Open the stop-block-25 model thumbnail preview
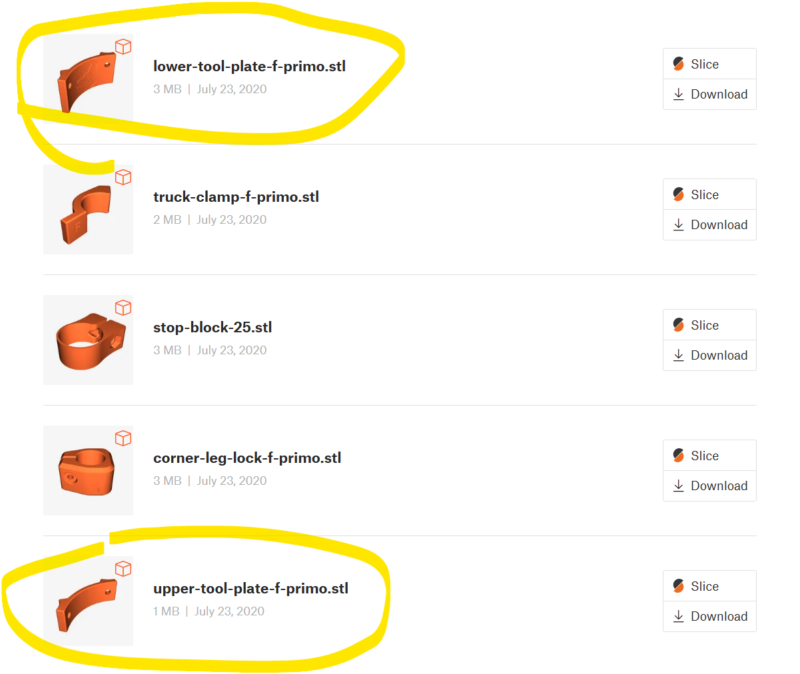 (88, 340)
